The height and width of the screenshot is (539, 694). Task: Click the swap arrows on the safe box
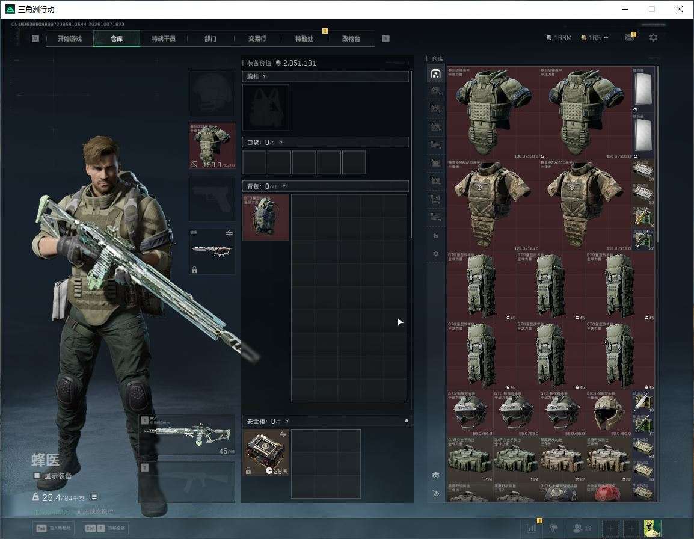point(283,434)
